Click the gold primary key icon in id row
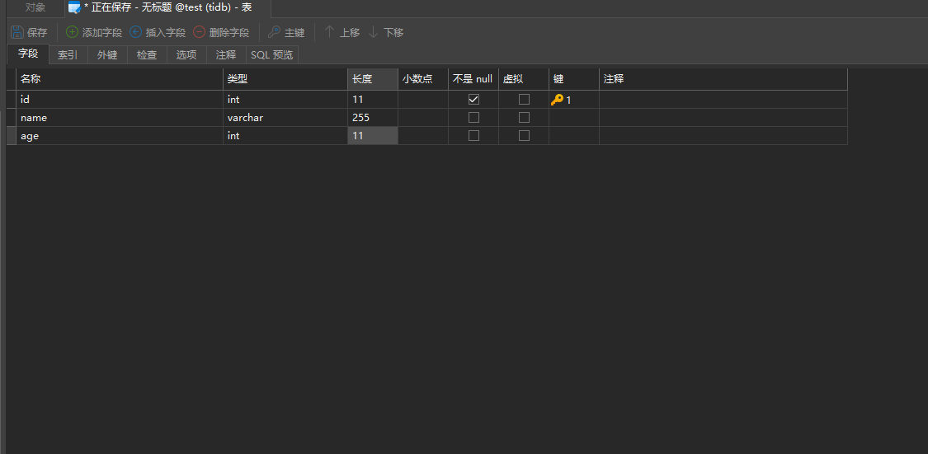The height and width of the screenshot is (454, 928). [557, 100]
